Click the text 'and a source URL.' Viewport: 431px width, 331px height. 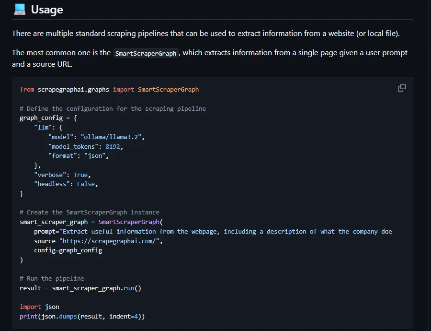click(42, 64)
